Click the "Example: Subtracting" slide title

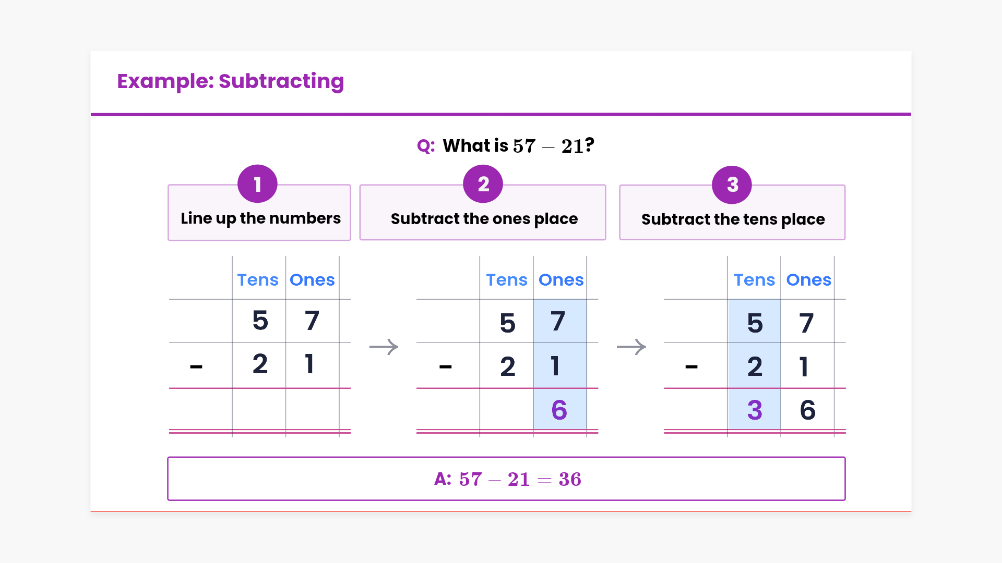(x=231, y=81)
